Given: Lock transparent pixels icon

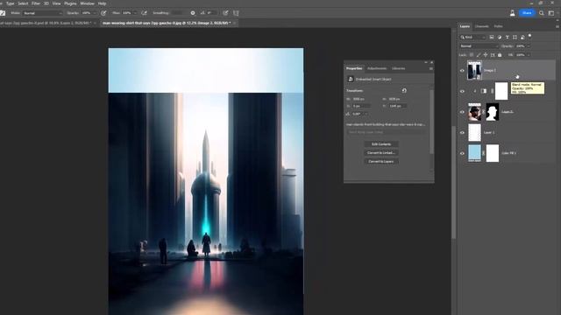Looking at the screenshot, I should (472, 55).
